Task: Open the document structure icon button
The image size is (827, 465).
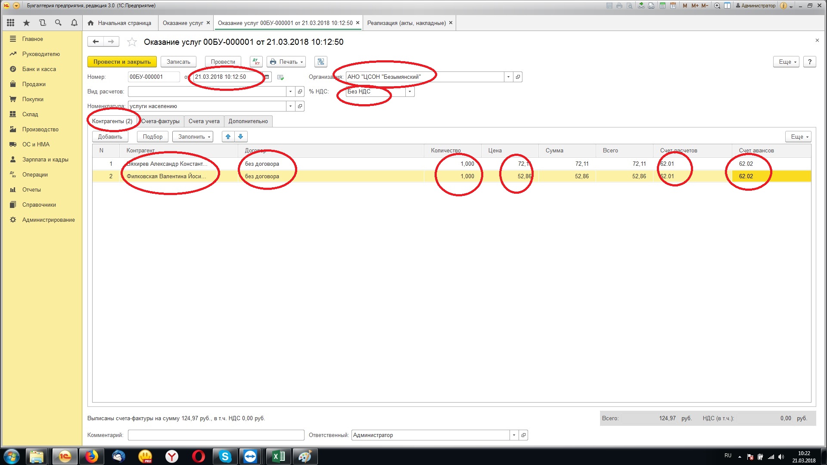Action: click(x=320, y=62)
